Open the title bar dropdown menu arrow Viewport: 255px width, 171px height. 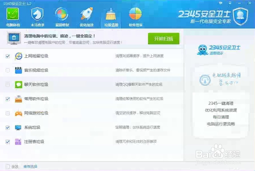tap(230, 3)
